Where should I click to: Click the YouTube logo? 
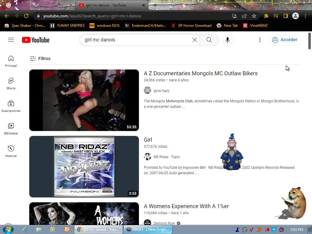36,40
